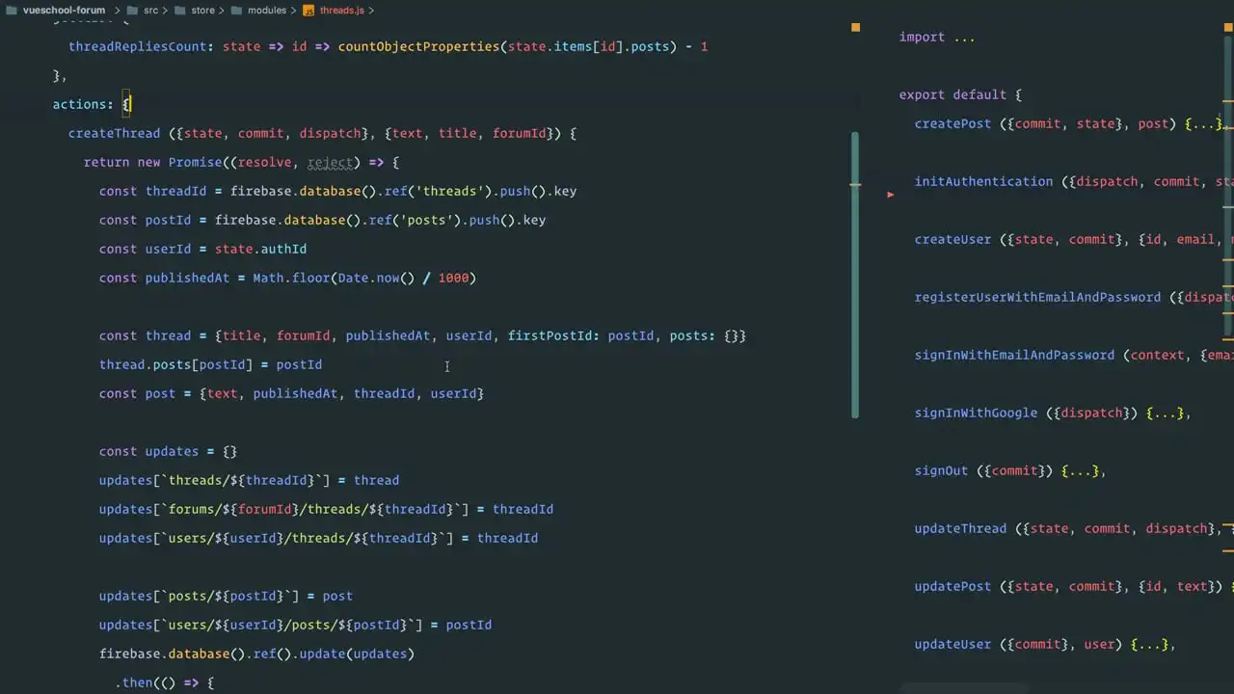Open the modules breadcrumb item

[x=267, y=10]
